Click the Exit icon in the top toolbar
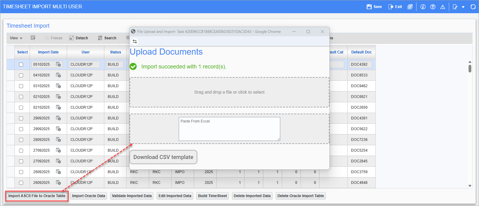Screen dimensions: 479x206 395,6
